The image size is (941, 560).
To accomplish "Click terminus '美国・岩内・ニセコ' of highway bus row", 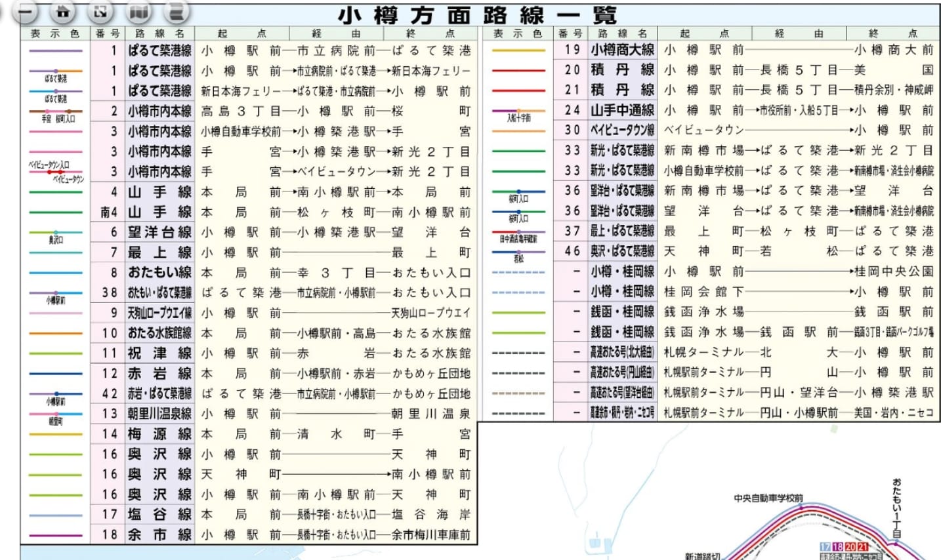I will tap(894, 412).
